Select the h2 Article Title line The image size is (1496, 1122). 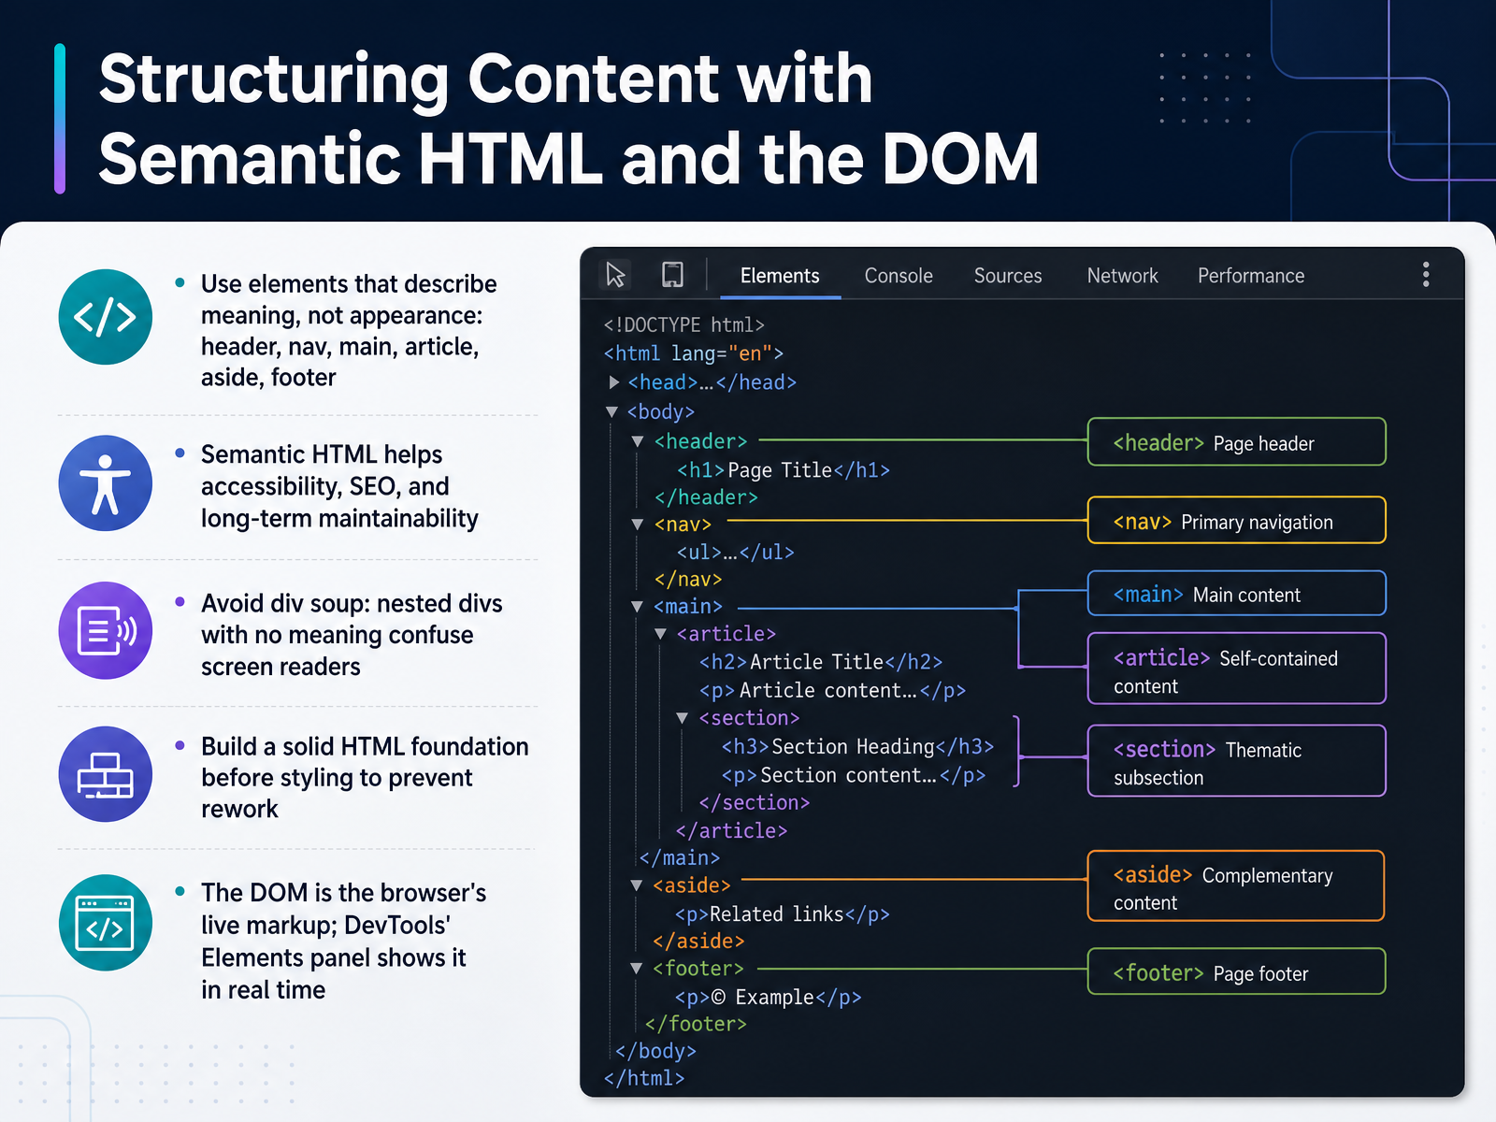click(821, 662)
